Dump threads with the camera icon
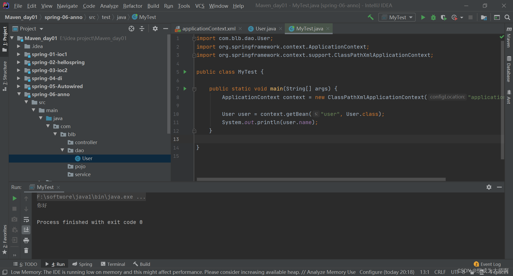 click(x=15, y=219)
